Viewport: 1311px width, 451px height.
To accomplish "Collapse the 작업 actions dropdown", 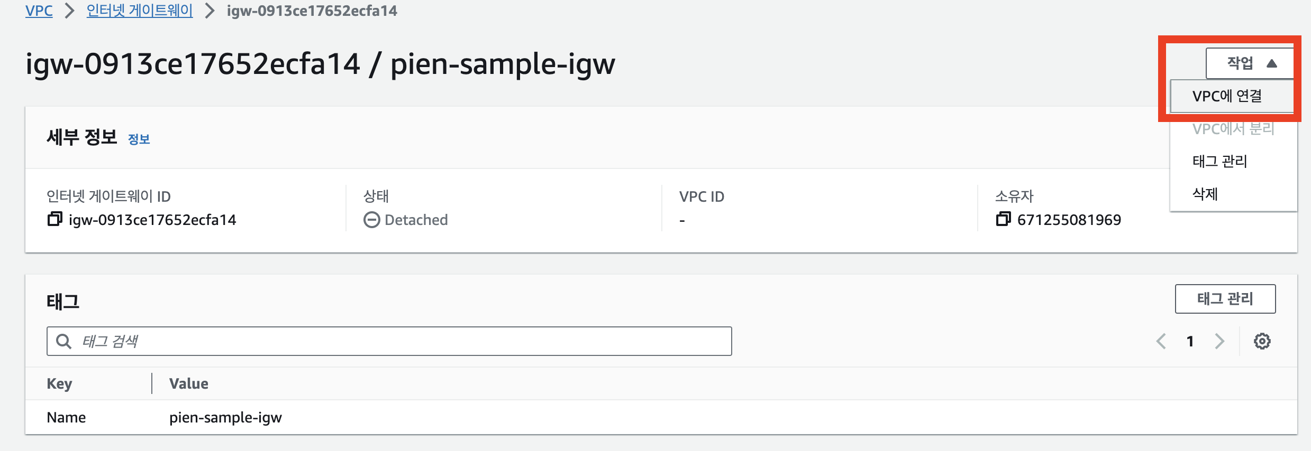I will (1250, 63).
